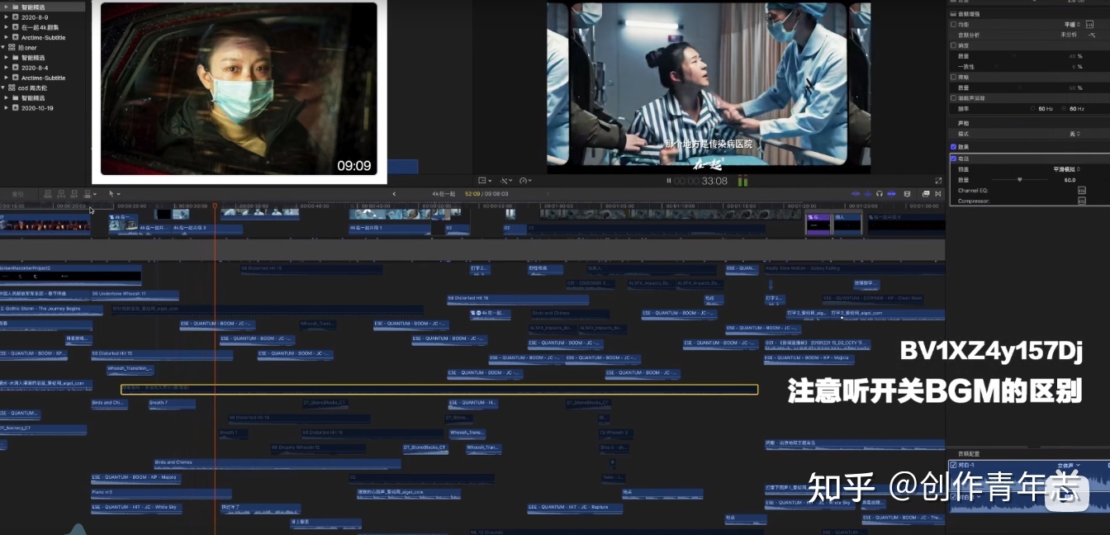Image resolution: width=1110 pixels, height=535 pixels.
Task: Expand the 2020-8-4 event triangle
Action: (7, 68)
